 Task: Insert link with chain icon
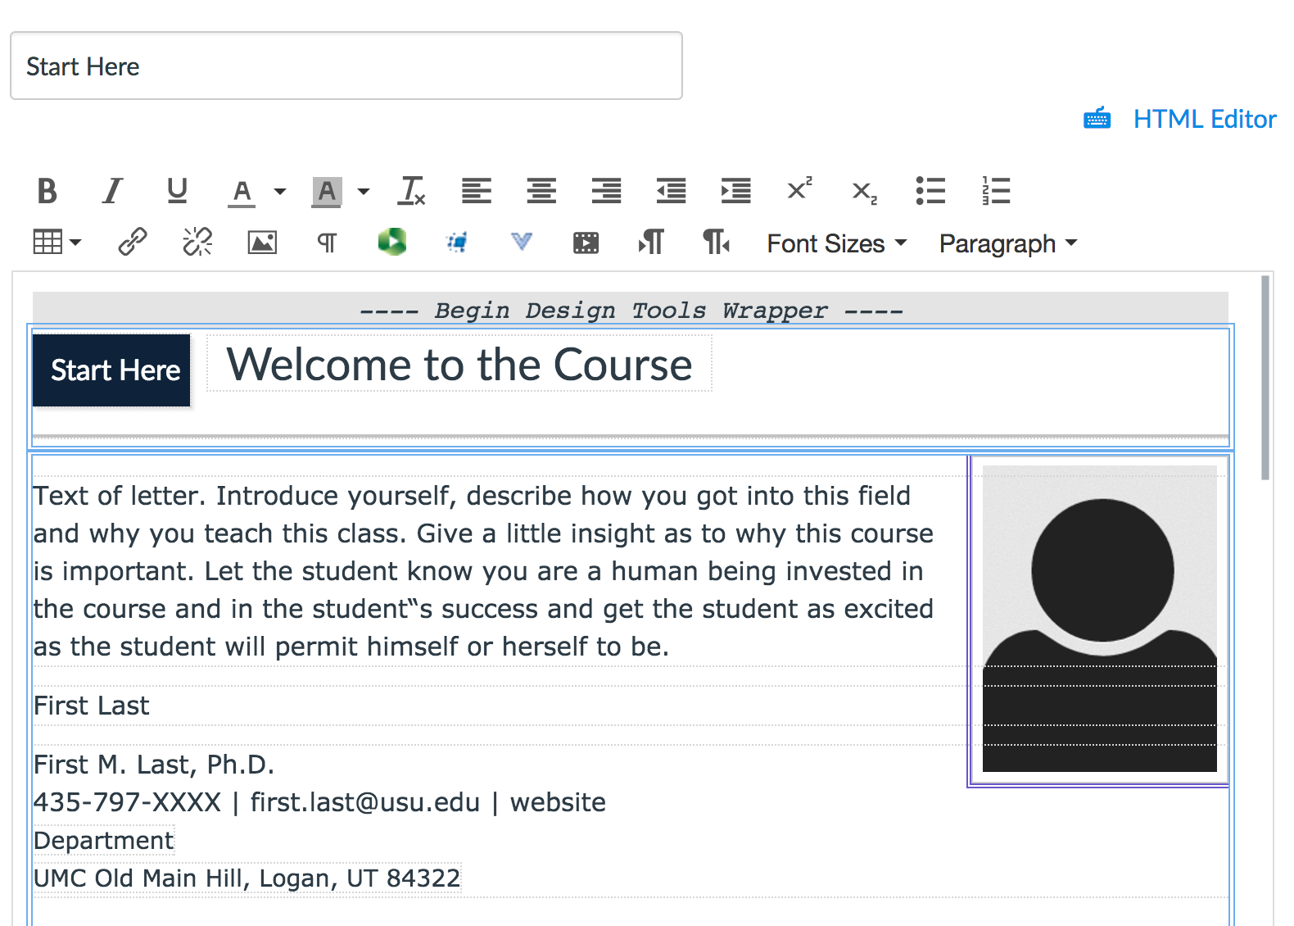coord(133,243)
